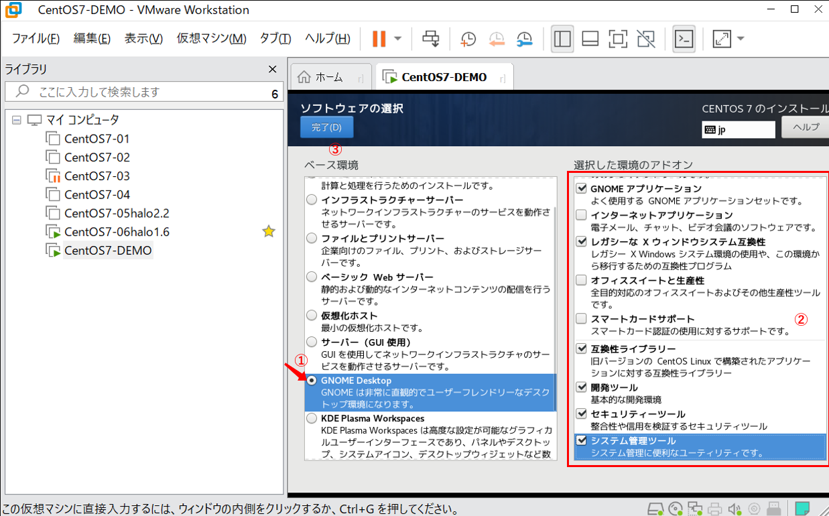The image size is (829, 516).
Task: Check the インターネットアプリケーション addon
Action: click(x=581, y=215)
